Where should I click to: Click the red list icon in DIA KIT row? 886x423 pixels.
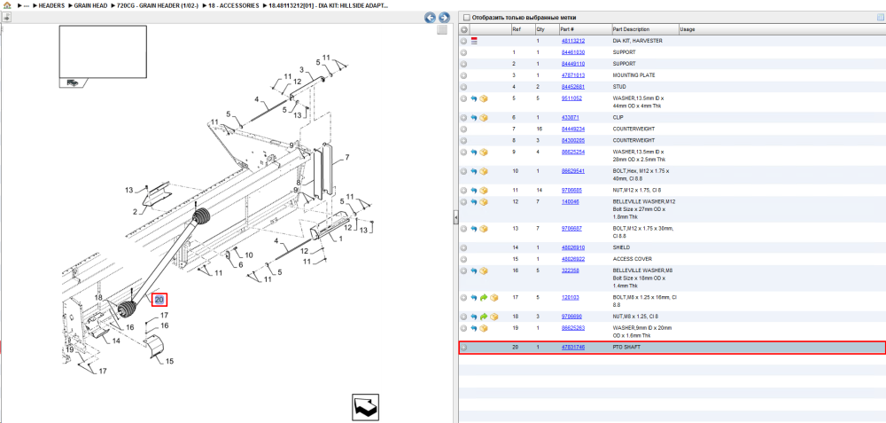(474, 42)
